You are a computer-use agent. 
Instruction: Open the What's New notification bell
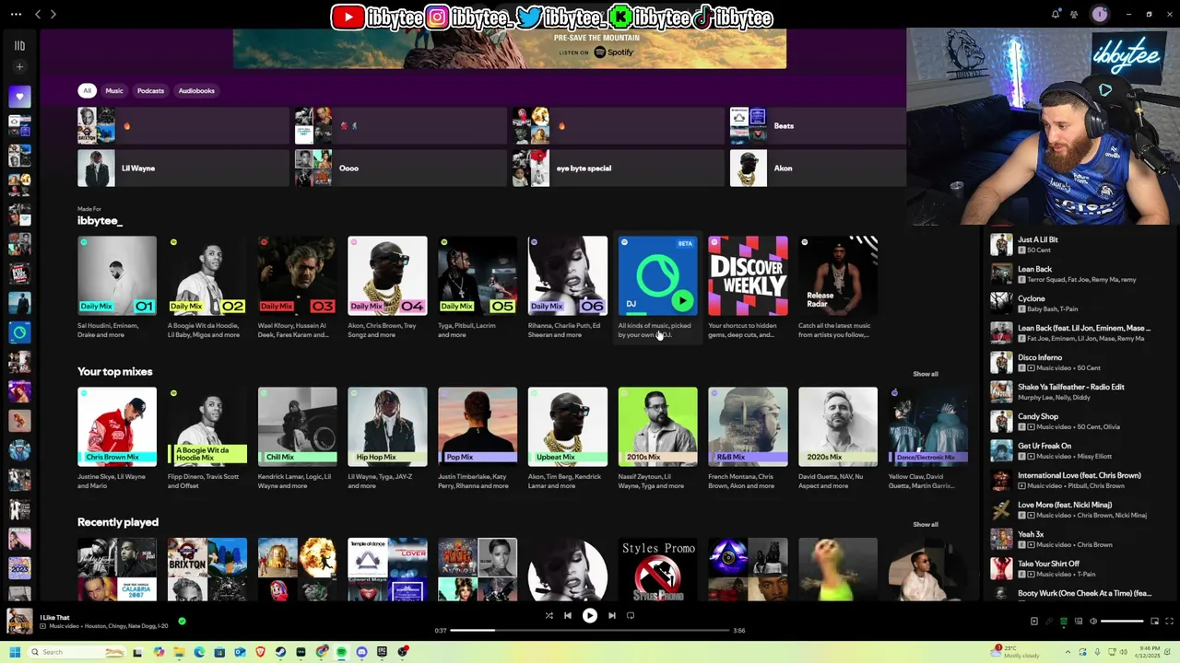click(x=1056, y=14)
